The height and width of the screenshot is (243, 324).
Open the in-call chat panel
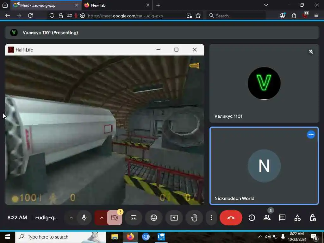tap(282, 218)
